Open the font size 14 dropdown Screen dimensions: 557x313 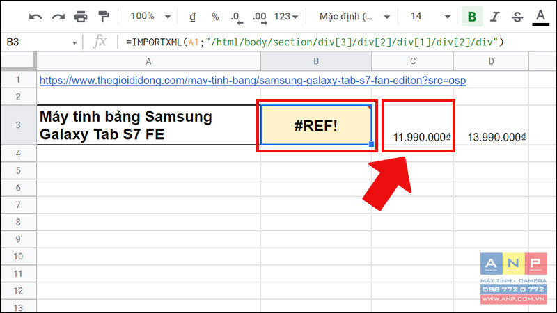pyautogui.click(x=430, y=17)
